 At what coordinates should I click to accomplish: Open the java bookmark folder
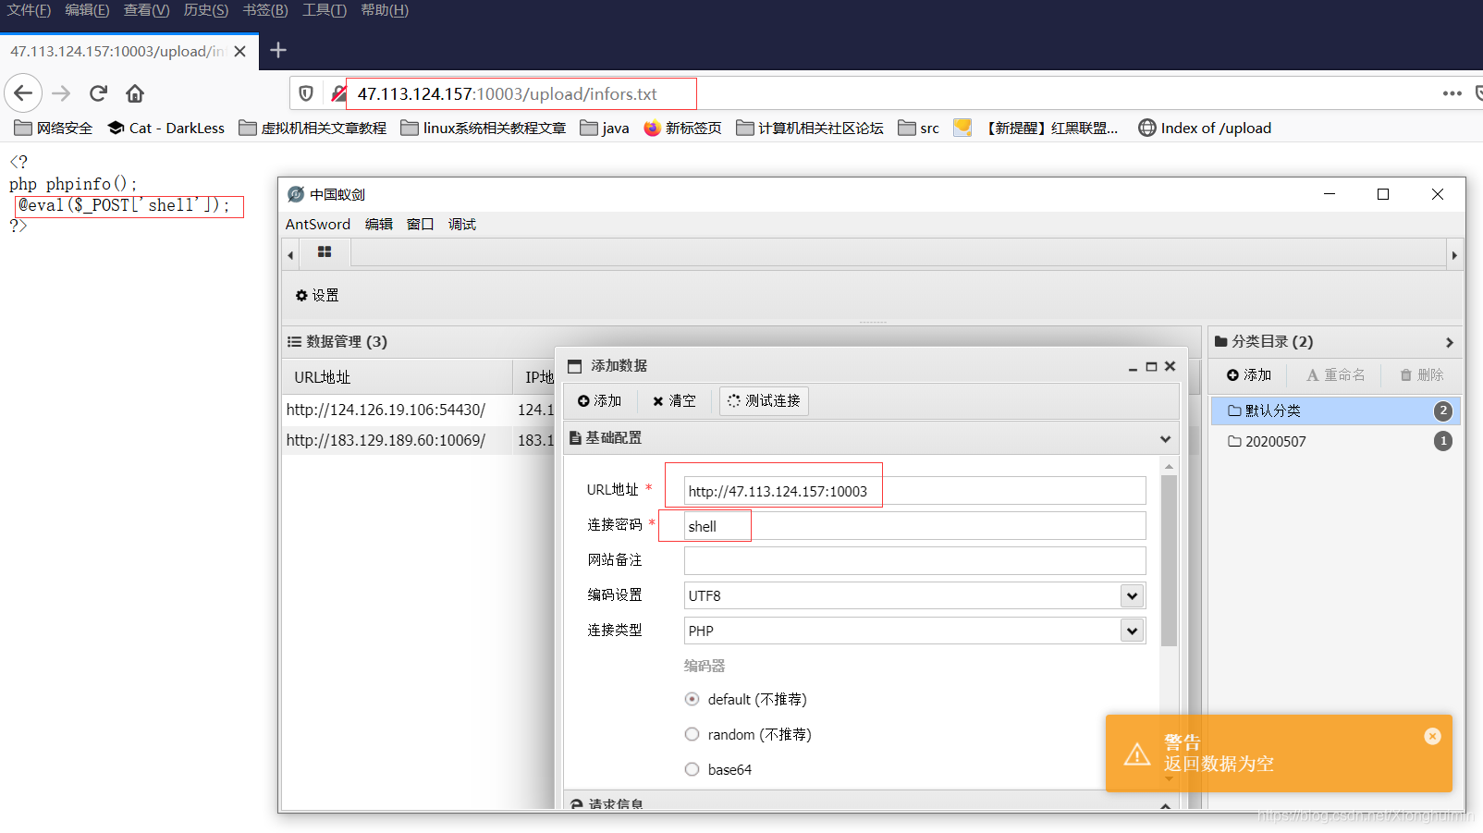[605, 128]
